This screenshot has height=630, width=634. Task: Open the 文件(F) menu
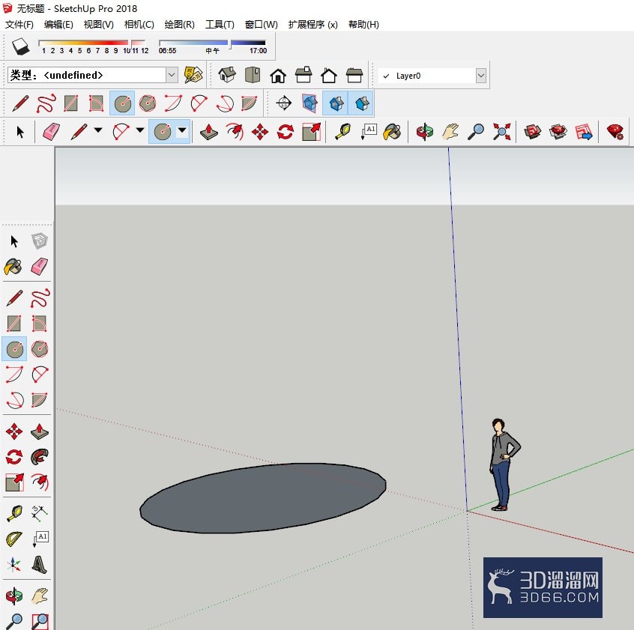click(x=19, y=24)
